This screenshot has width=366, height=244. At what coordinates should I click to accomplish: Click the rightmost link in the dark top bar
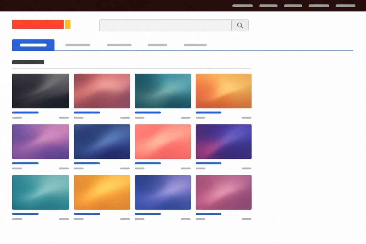coord(345,5)
